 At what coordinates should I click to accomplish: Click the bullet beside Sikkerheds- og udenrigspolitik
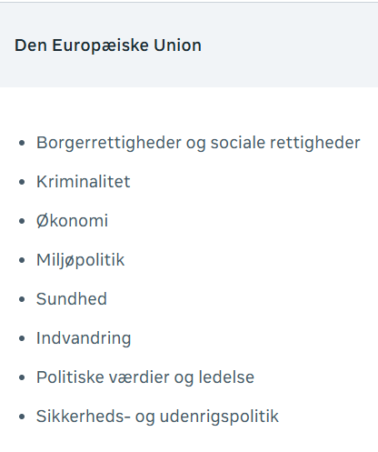tap(22, 417)
